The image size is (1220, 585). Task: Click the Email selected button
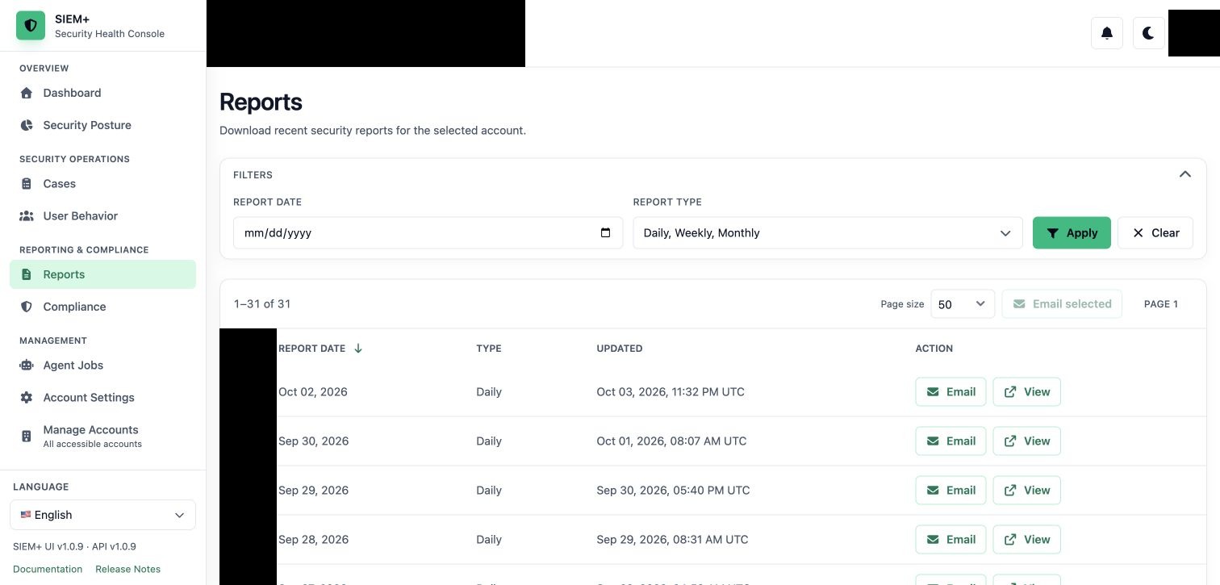(1062, 304)
